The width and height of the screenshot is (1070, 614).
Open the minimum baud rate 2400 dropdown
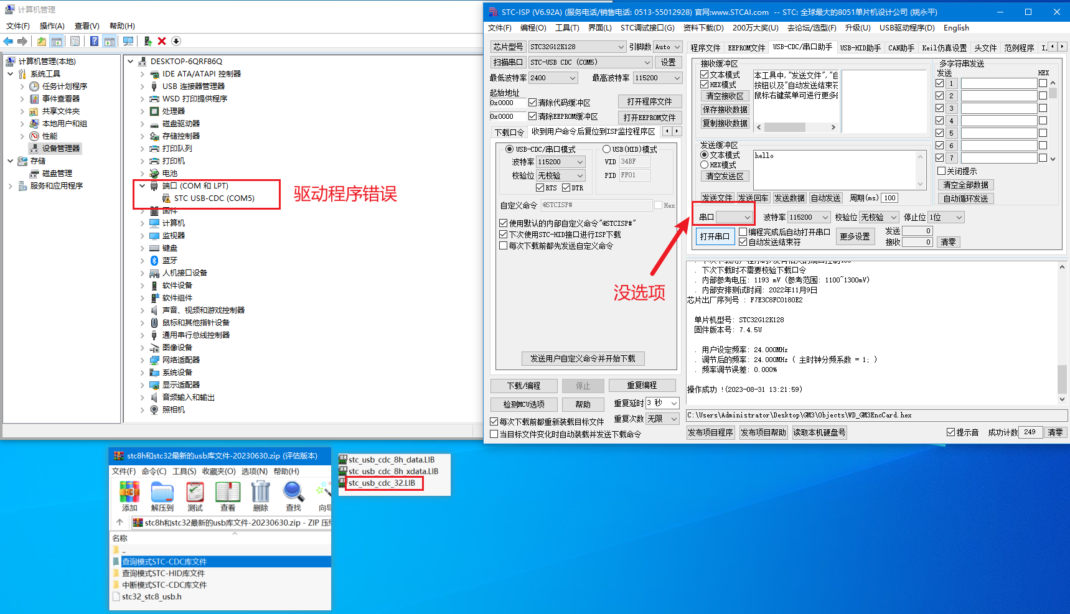[553, 78]
